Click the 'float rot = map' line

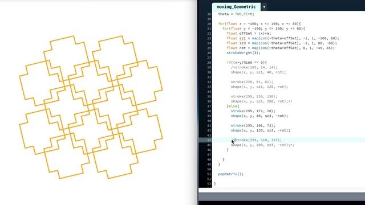[x=281, y=48]
